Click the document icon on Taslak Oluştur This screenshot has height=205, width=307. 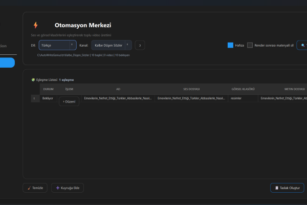[276, 188]
